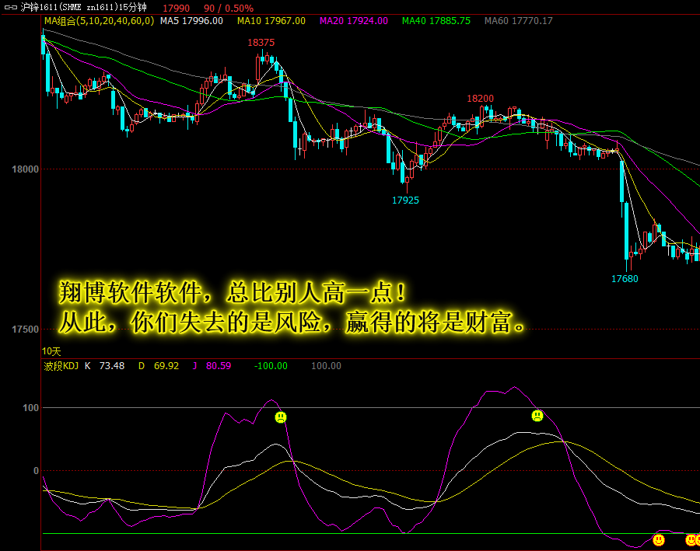
Task: Click the gray 100.00 threshold value
Action: (x=326, y=366)
